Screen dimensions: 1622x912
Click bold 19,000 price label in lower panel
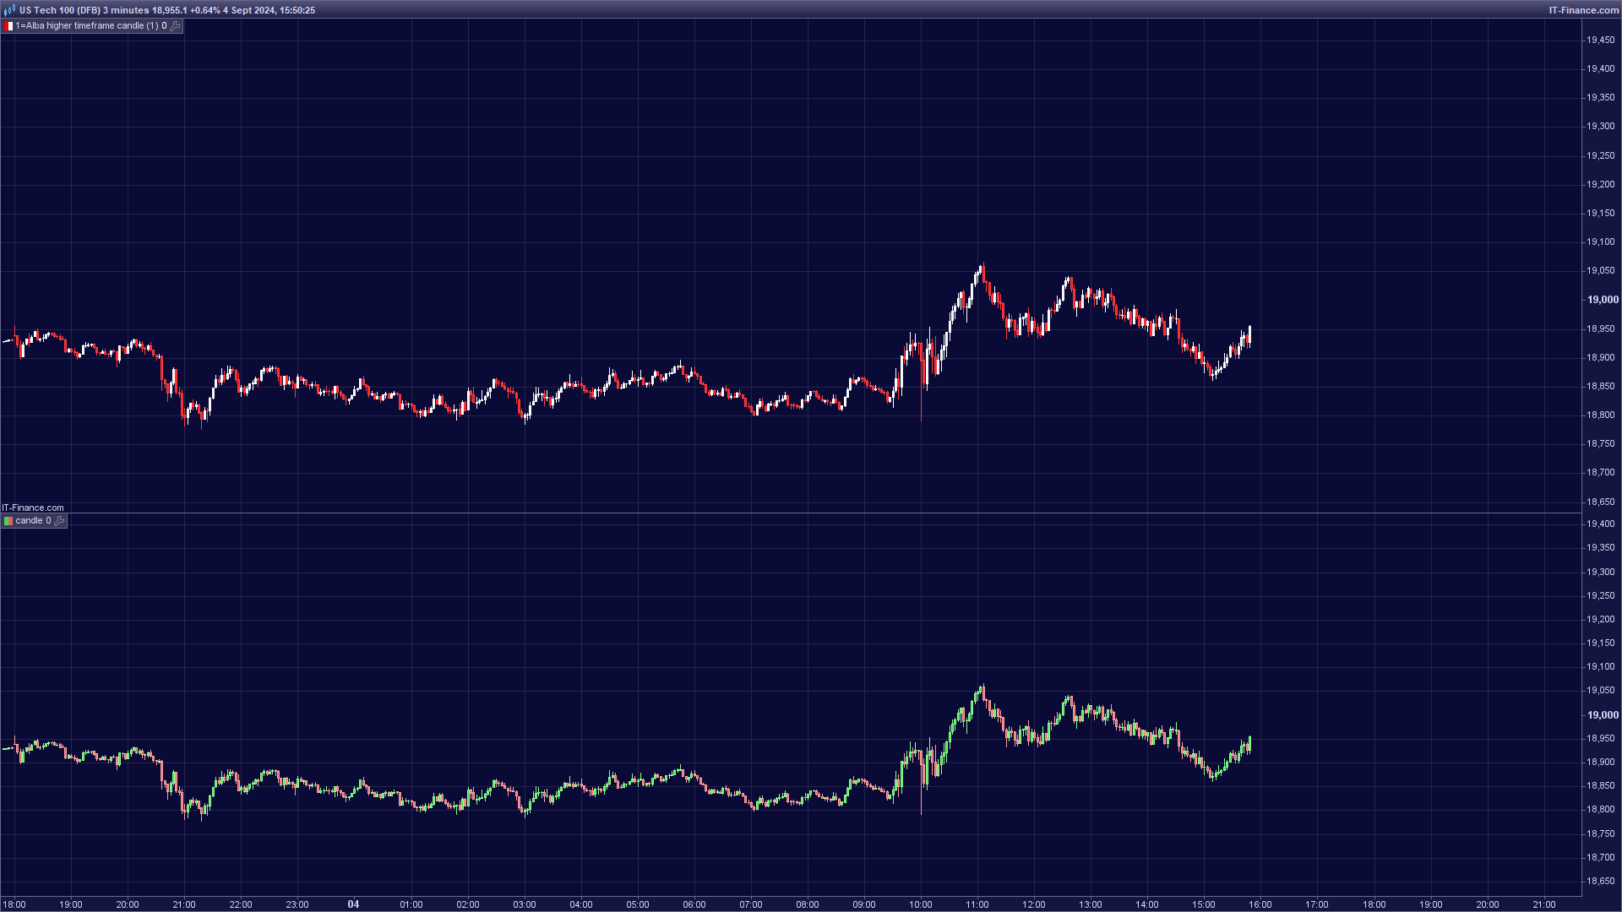click(1603, 715)
